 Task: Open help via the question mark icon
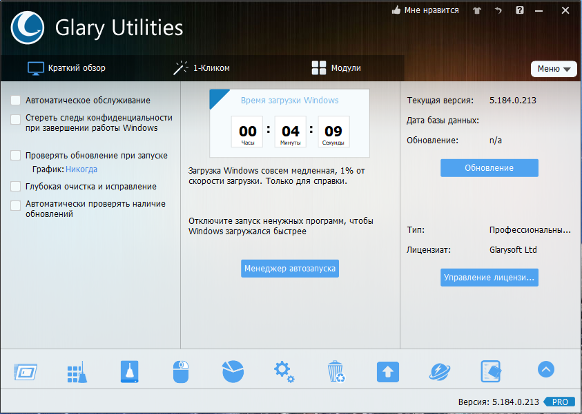[520, 10]
